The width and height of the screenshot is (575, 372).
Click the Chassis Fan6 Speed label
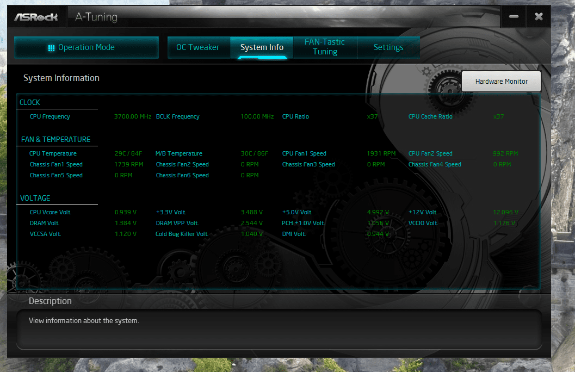(182, 176)
